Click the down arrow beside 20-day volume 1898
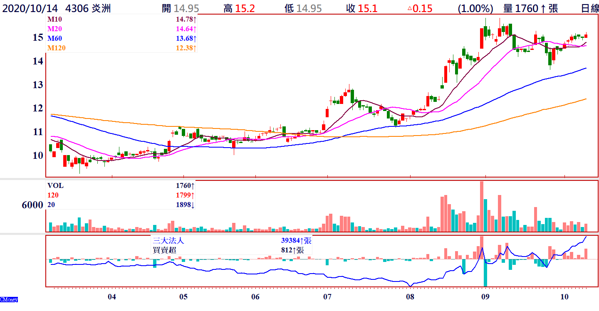The height and width of the screenshot is (311, 599). 193,205
